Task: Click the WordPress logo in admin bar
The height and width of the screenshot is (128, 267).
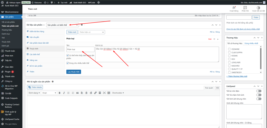Action: [x=2, y=2]
